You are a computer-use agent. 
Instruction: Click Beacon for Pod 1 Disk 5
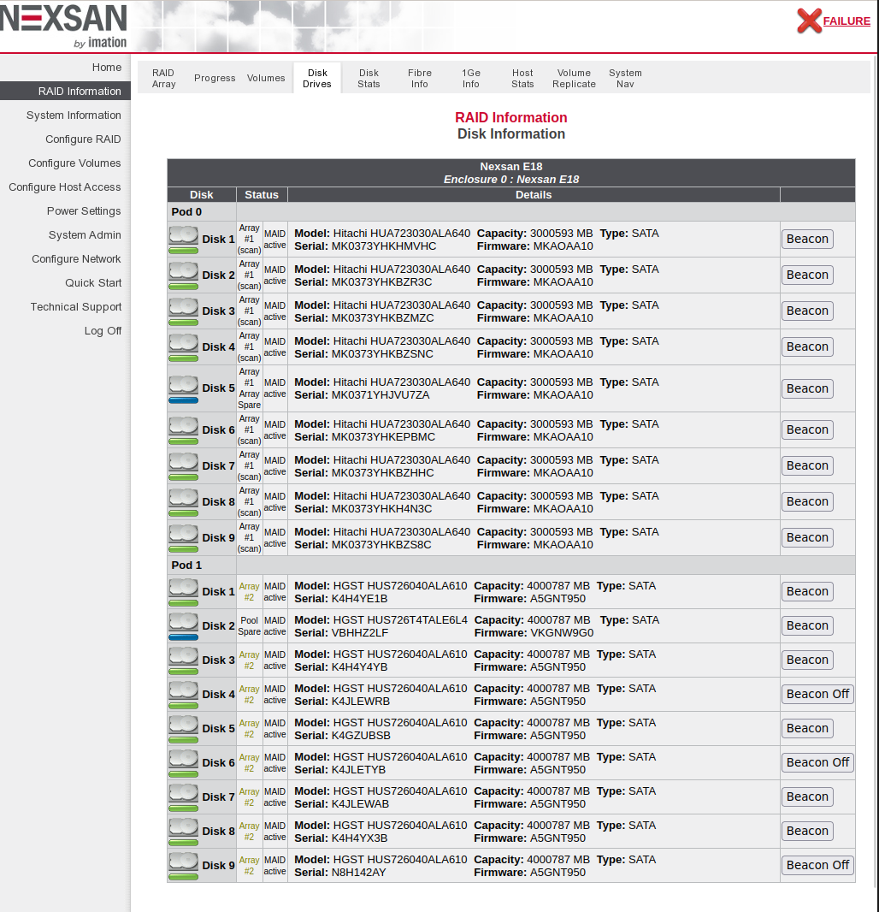coord(807,729)
